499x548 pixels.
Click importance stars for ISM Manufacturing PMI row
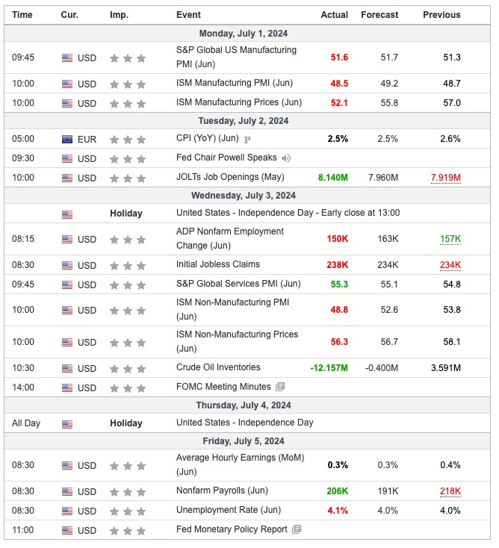[x=128, y=85]
